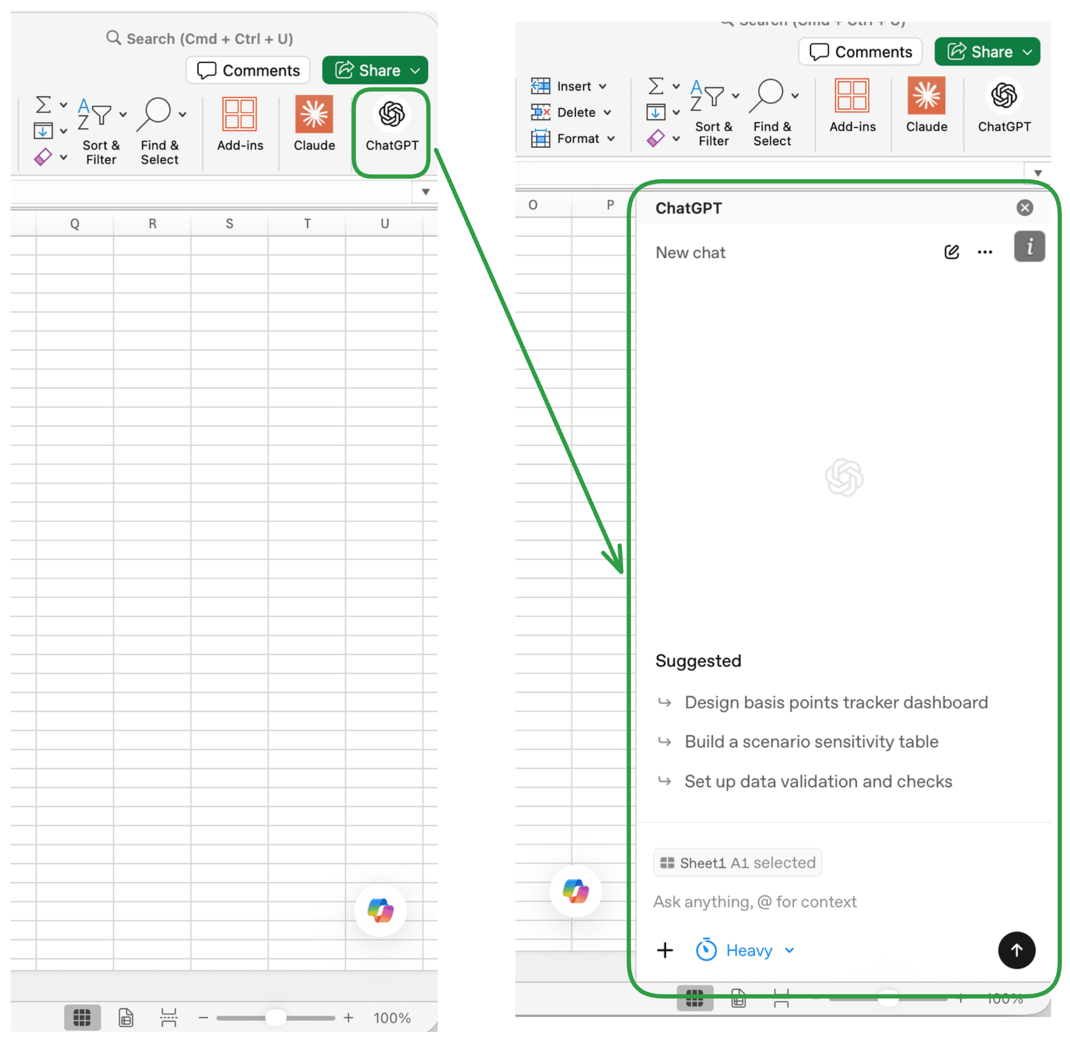This screenshot has height=1042, width=1070.
Task: Close the ChatGPT side pane
Action: pos(1024,207)
